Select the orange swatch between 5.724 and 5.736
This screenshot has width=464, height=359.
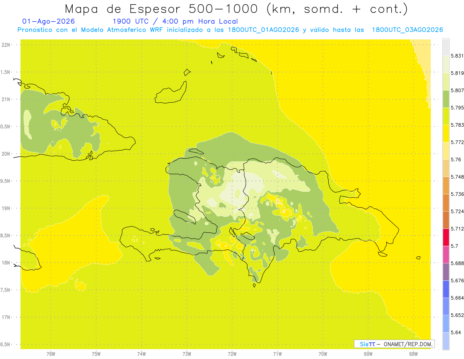click(x=446, y=203)
